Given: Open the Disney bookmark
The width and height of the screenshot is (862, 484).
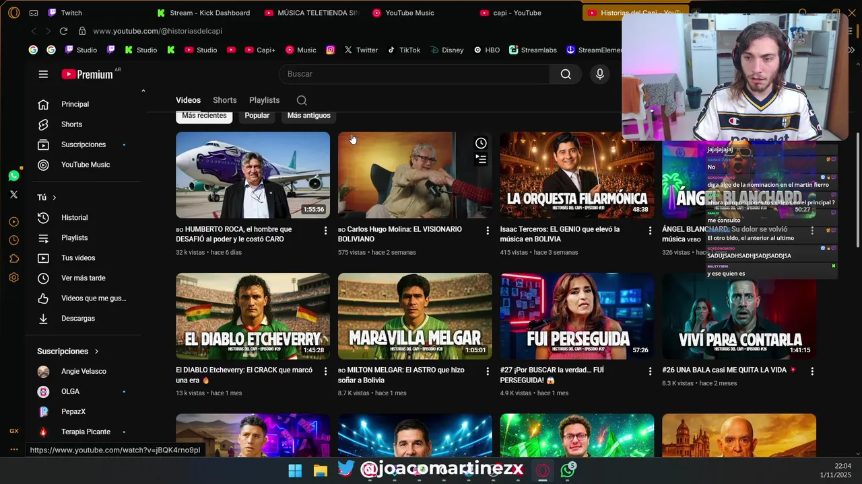Looking at the screenshot, I should pyautogui.click(x=446, y=50).
